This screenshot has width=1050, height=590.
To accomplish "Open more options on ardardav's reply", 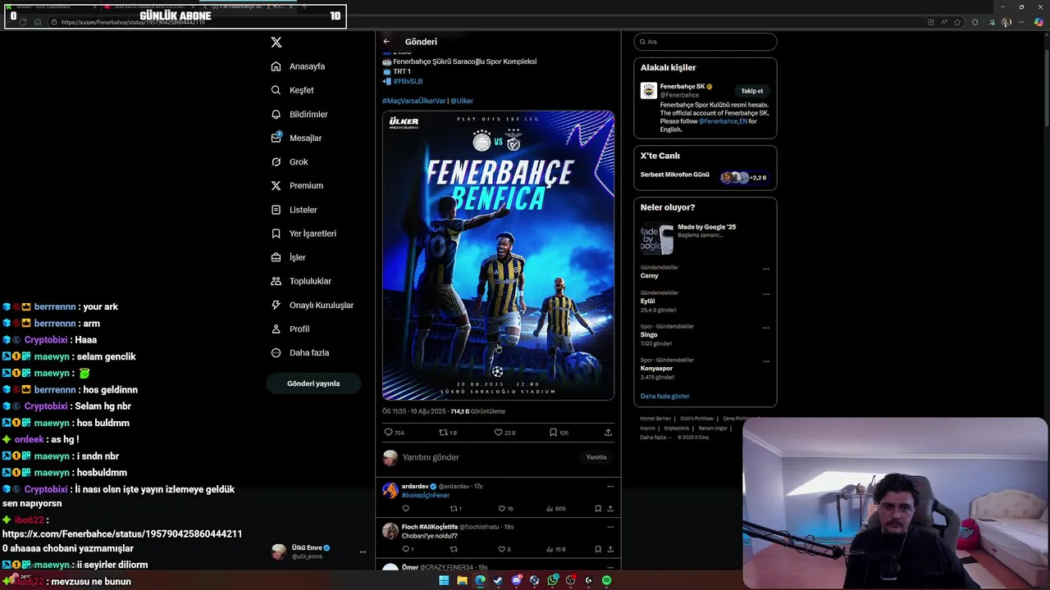I will pyautogui.click(x=609, y=487).
